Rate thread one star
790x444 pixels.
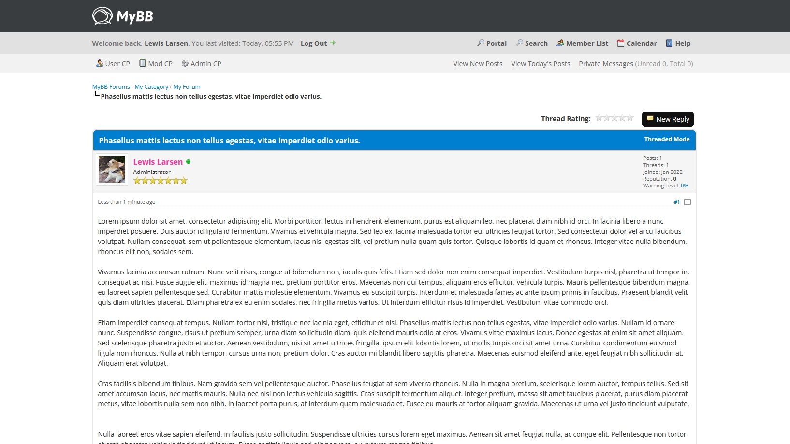[x=600, y=118]
